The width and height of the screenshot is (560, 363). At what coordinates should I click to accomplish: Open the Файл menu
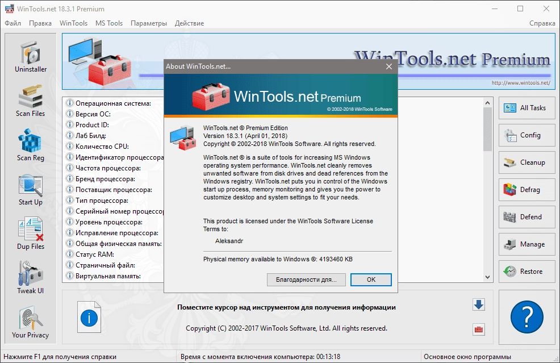[13, 23]
